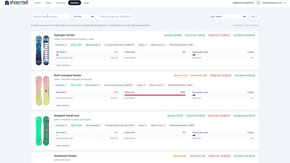Open the Home menu item
290x163 pixels.
click(x=38, y=3)
